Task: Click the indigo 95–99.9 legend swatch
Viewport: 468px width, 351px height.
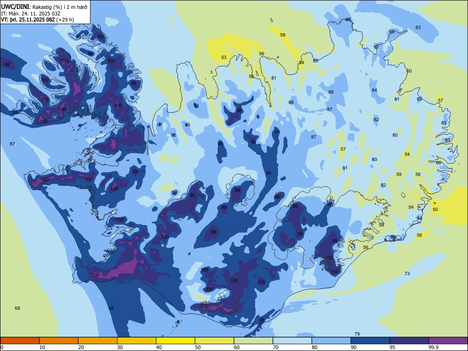Action: click(x=409, y=341)
